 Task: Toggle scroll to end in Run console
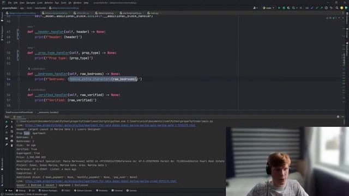(12, 136)
